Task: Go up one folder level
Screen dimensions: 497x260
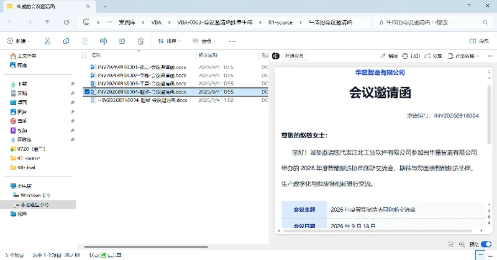Action: coord(48,22)
